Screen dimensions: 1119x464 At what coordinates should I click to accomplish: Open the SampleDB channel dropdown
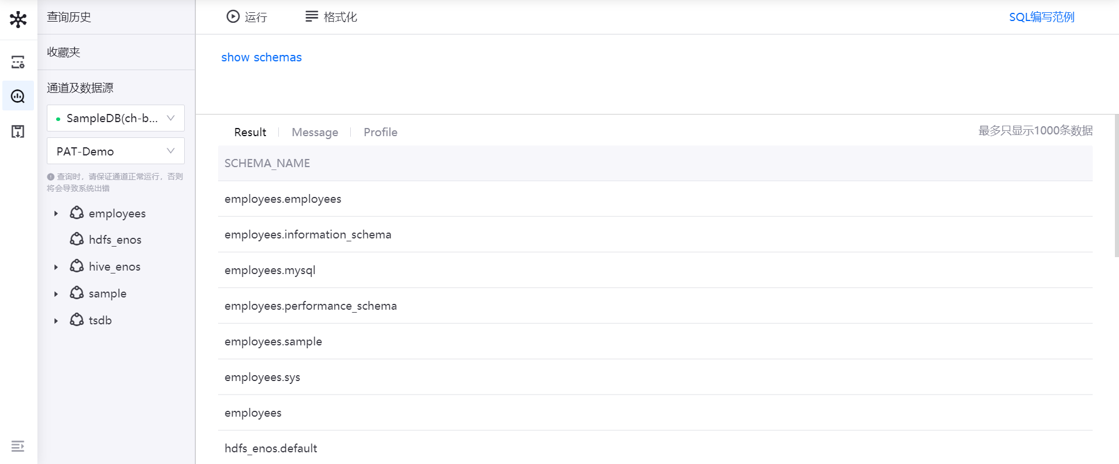click(x=116, y=118)
